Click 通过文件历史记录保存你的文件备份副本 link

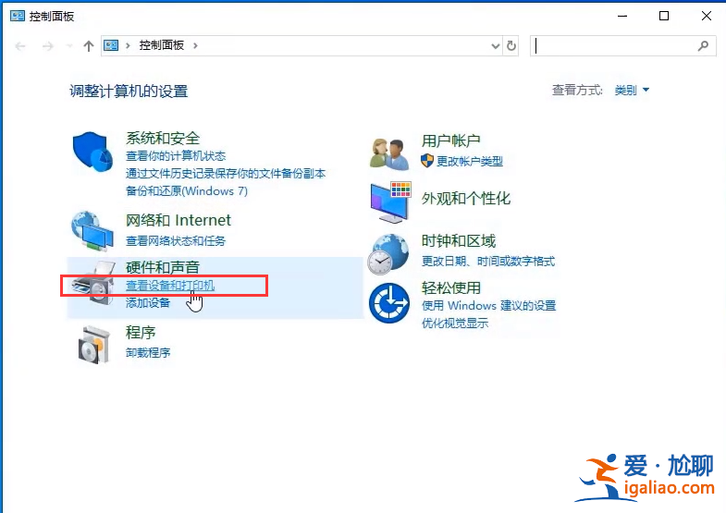click(x=226, y=174)
